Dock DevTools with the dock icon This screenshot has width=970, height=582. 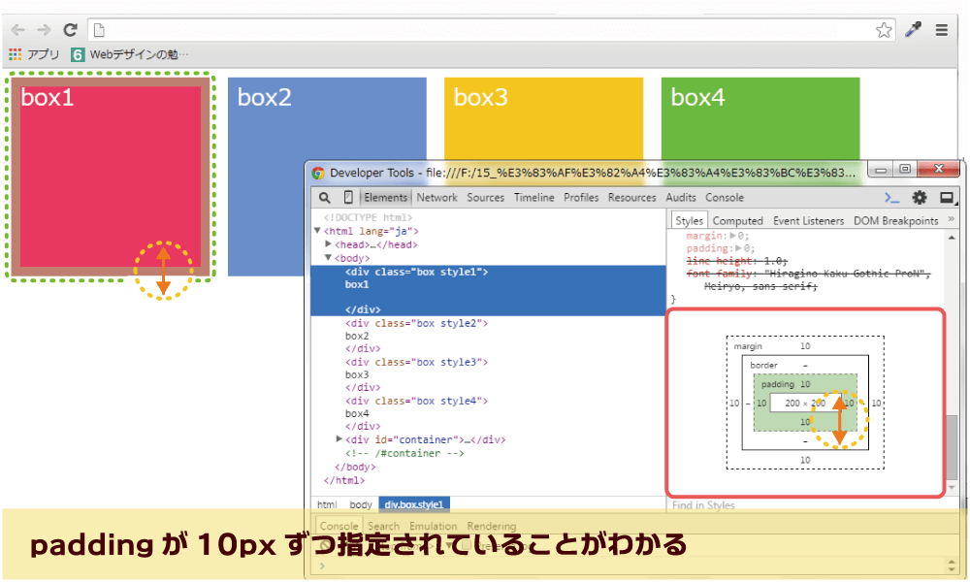pyautogui.click(x=947, y=197)
